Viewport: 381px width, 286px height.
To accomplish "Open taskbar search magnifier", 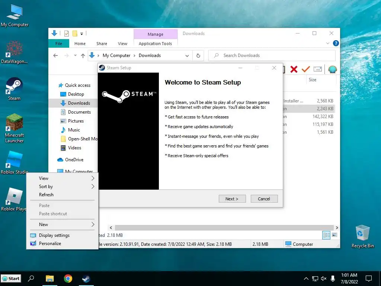I will pos(31,279).
